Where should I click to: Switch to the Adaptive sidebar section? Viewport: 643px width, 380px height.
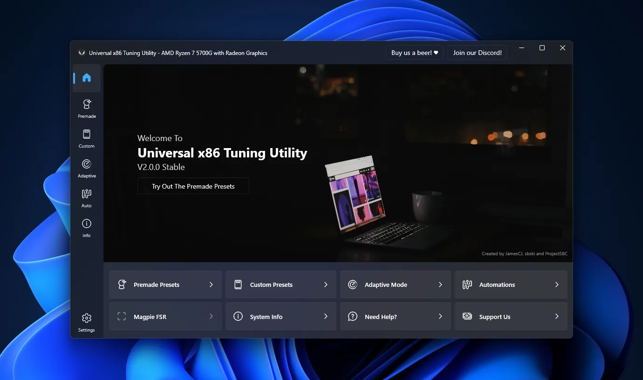pos(87,168)
